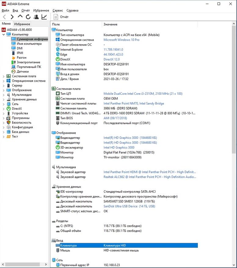Viewport: 237px width, 268px height.
Task: Expand the Системная плата tree node
Action: 3,76
